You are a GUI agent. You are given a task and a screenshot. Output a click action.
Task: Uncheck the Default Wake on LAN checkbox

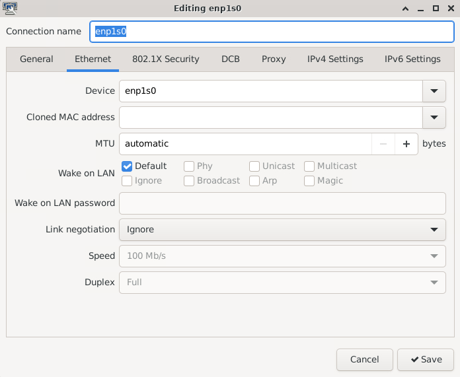128,166
